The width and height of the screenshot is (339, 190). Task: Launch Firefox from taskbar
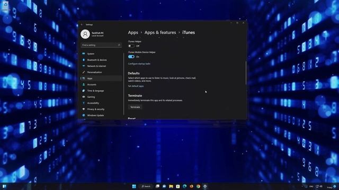point(191,186)
